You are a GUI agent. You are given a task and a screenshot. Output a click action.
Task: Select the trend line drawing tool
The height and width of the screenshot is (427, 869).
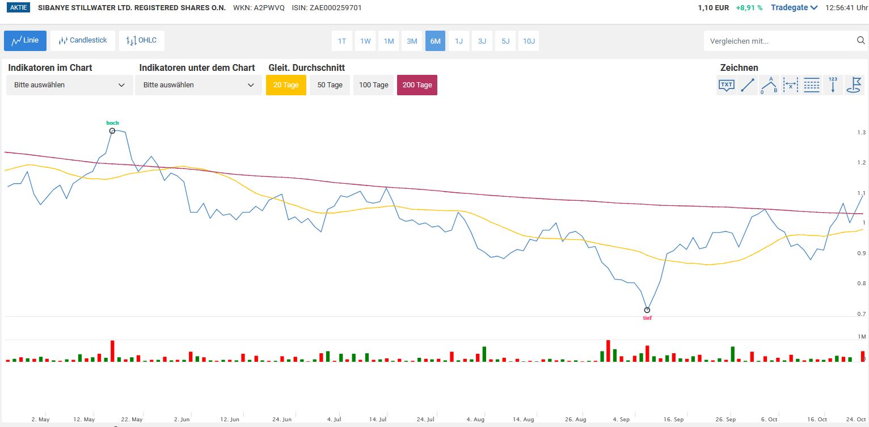pyautogui.click(x=748, y=85)
